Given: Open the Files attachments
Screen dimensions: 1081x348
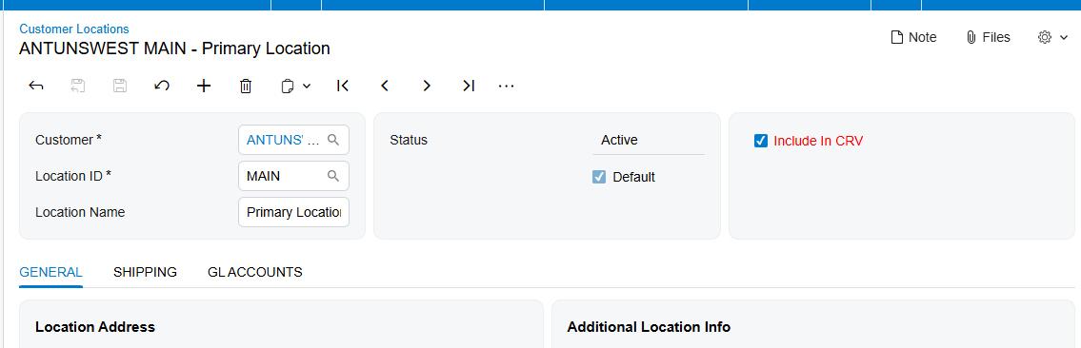Looking at the screenshot, I should [988, 37].
